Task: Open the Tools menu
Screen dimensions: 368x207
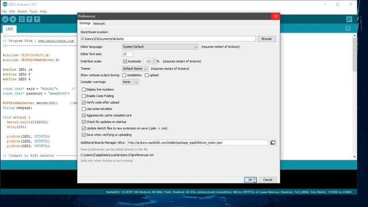Action: point(33,11)
